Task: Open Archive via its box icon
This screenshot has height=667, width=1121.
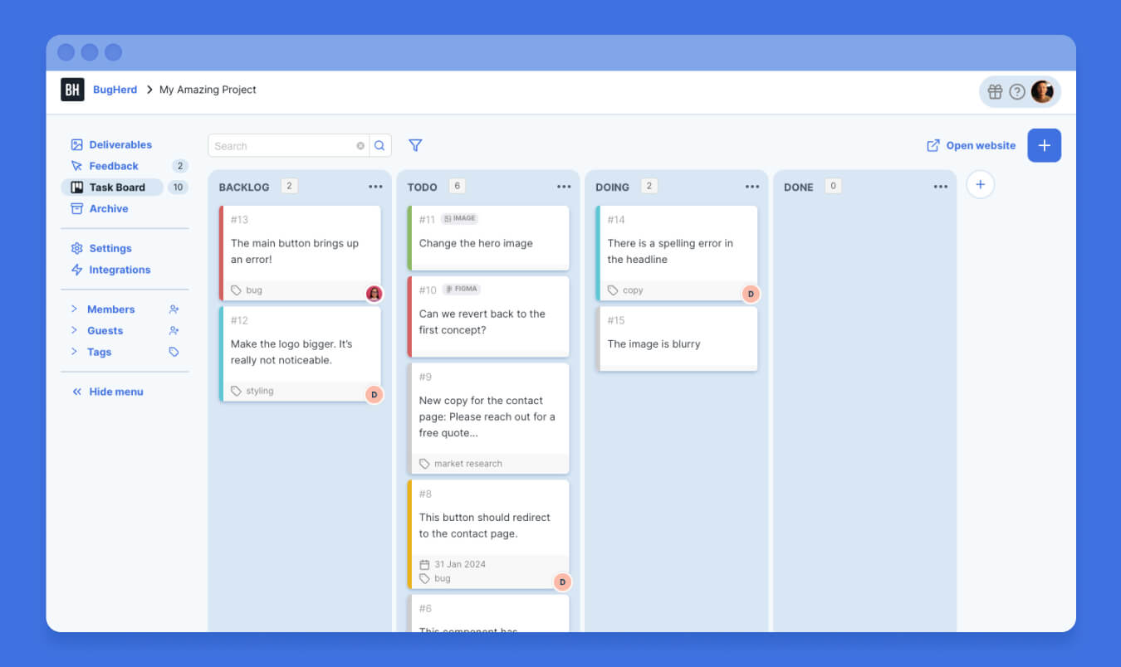Action: (x=76, y=208)
